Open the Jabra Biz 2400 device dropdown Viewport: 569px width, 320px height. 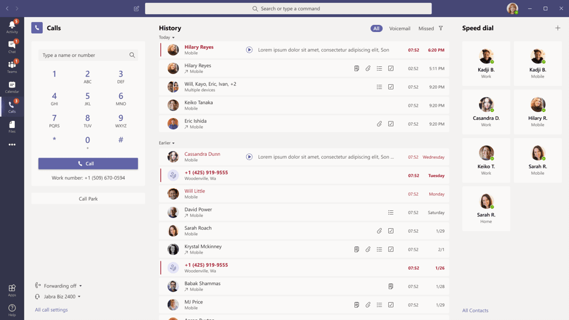(57, 296)
